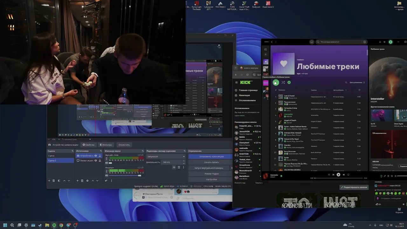
Task: Open Spotify friends activity icon
Action: click(385, 42)
